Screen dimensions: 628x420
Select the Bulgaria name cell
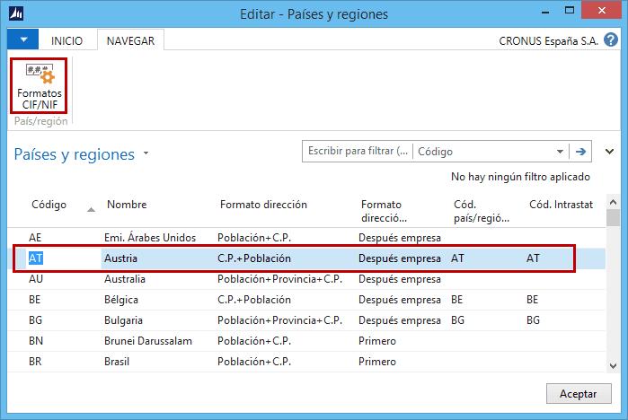[123, 320]
